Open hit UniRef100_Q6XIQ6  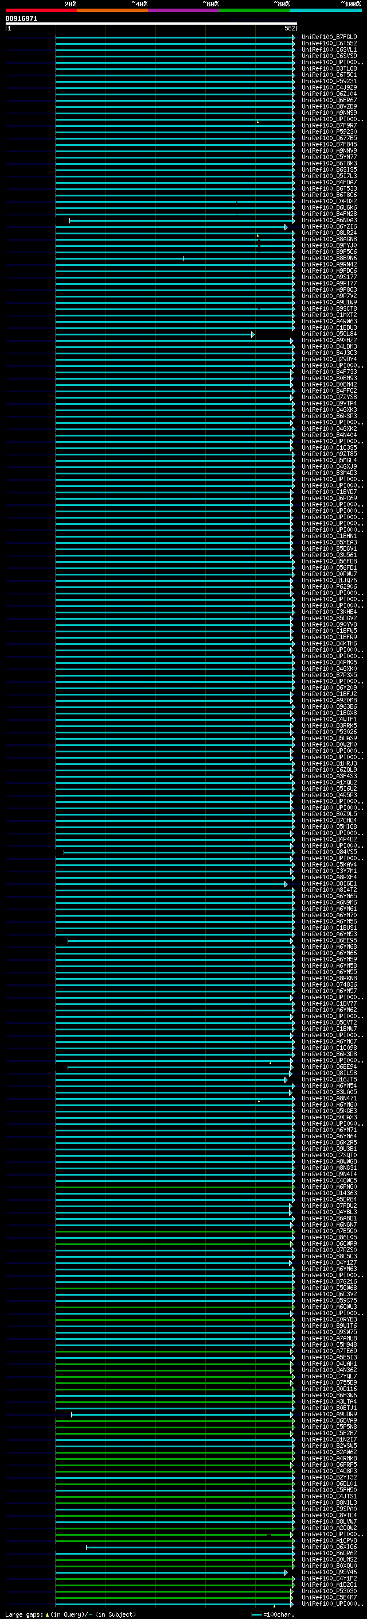tap(329, 1547)
